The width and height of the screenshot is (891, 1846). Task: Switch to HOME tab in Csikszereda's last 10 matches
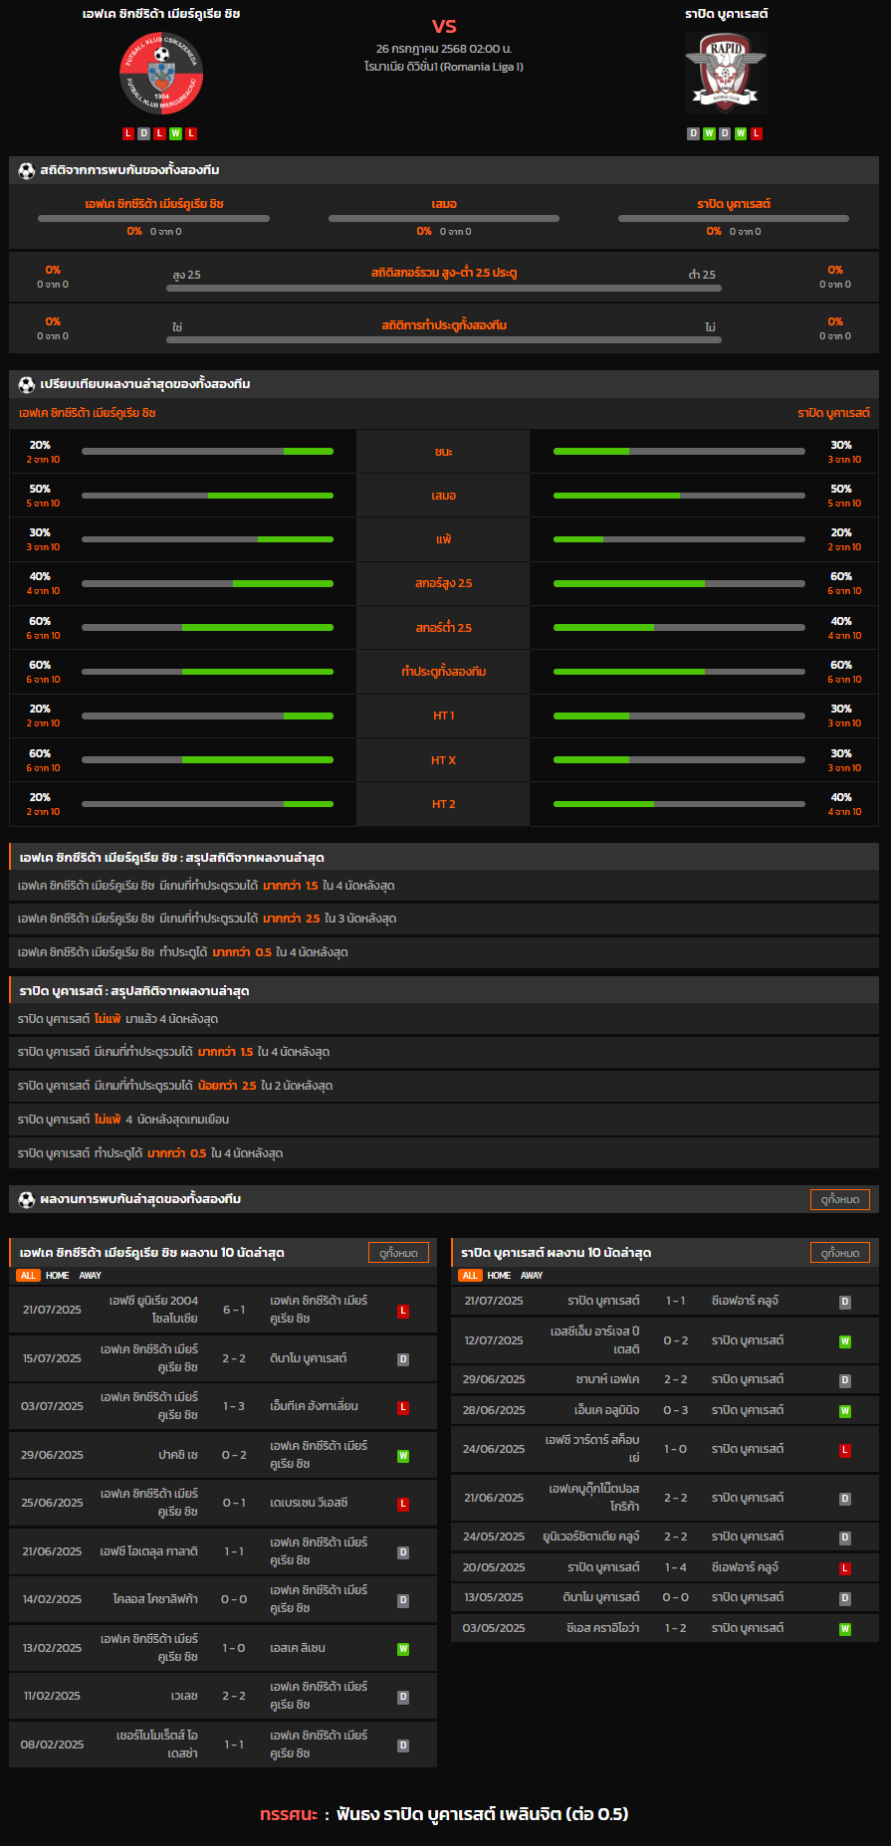pyautogui.click(x=58, y=1276)
